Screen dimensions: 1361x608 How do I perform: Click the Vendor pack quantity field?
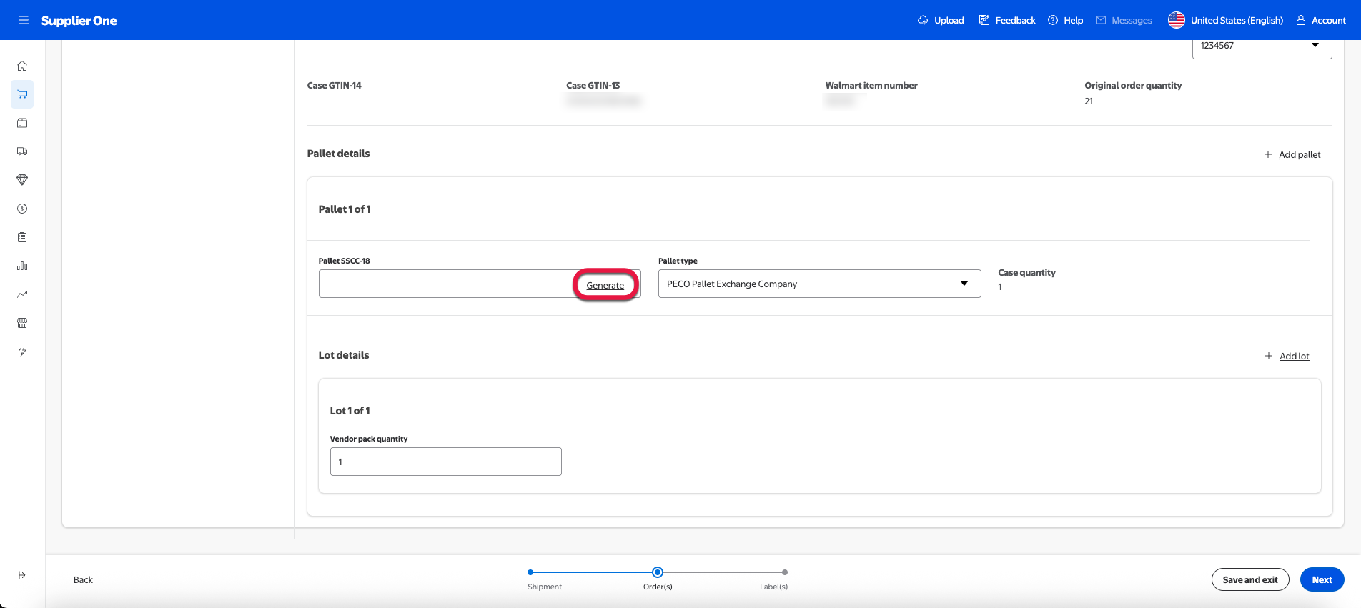point(445,462)
